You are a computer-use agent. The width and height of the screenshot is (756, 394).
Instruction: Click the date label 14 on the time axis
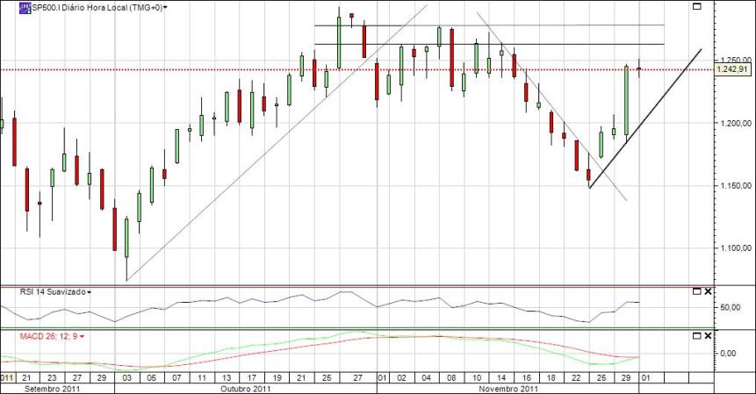click(501, 378)
